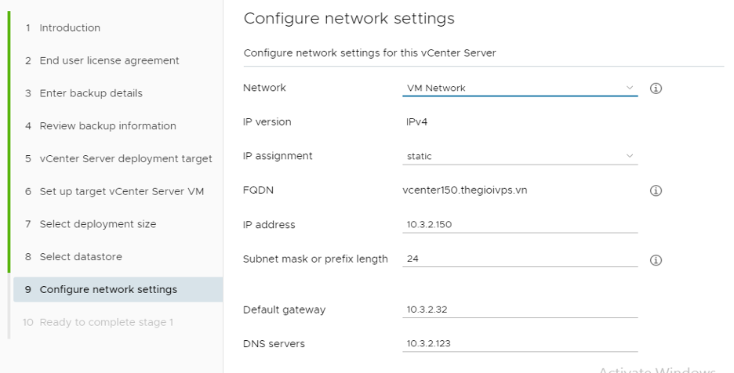Viewport: 734px width, 373px height.
Task: Click the Default gateway text field
Action: coord(519,310)
